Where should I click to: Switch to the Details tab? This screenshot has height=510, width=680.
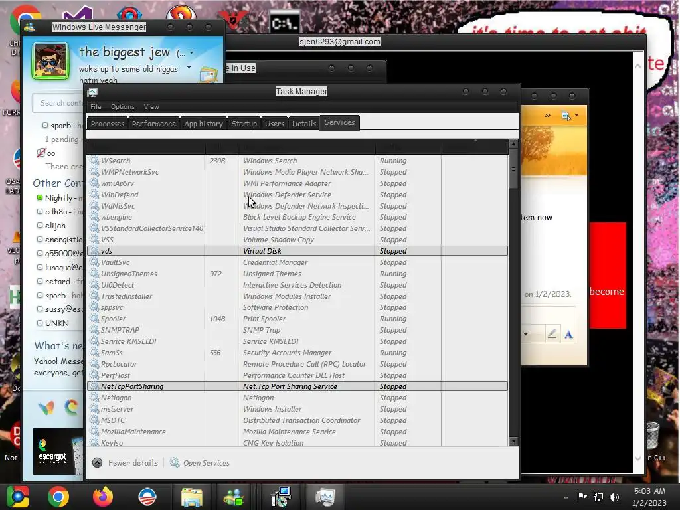coord(304,124)
